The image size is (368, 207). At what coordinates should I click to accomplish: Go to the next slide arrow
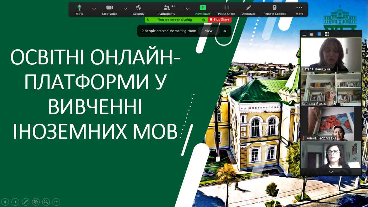coord(15,202)
